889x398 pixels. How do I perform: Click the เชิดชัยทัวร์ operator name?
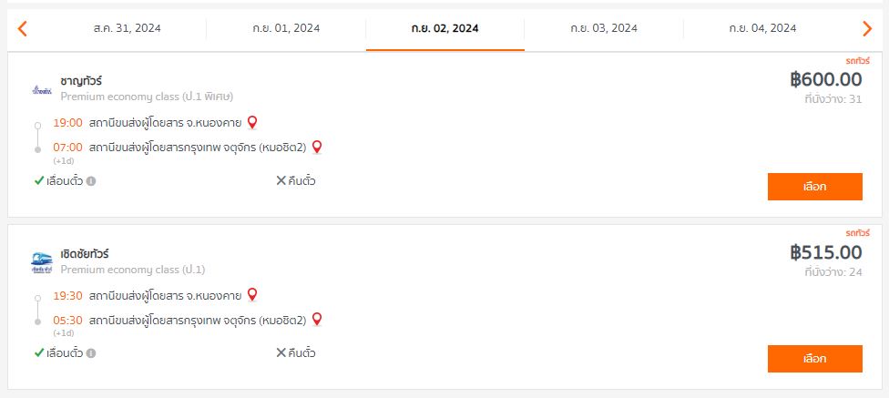point(85,254)
